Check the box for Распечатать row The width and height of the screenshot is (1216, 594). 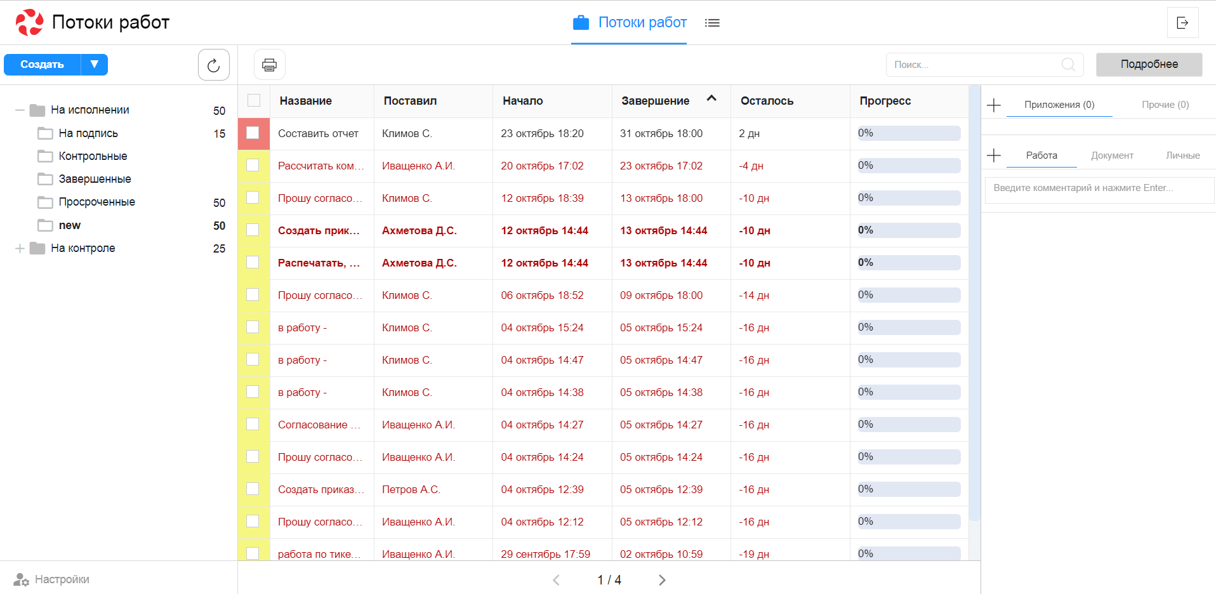click(253, 262)
